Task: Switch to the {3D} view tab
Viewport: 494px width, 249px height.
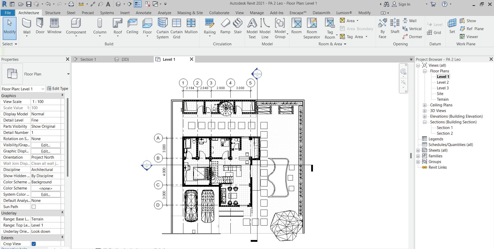Action: click(125, 59)
